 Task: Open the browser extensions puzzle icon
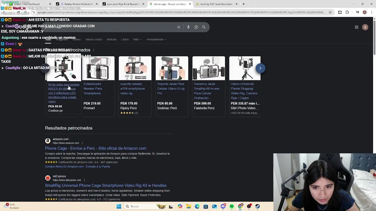347,12
